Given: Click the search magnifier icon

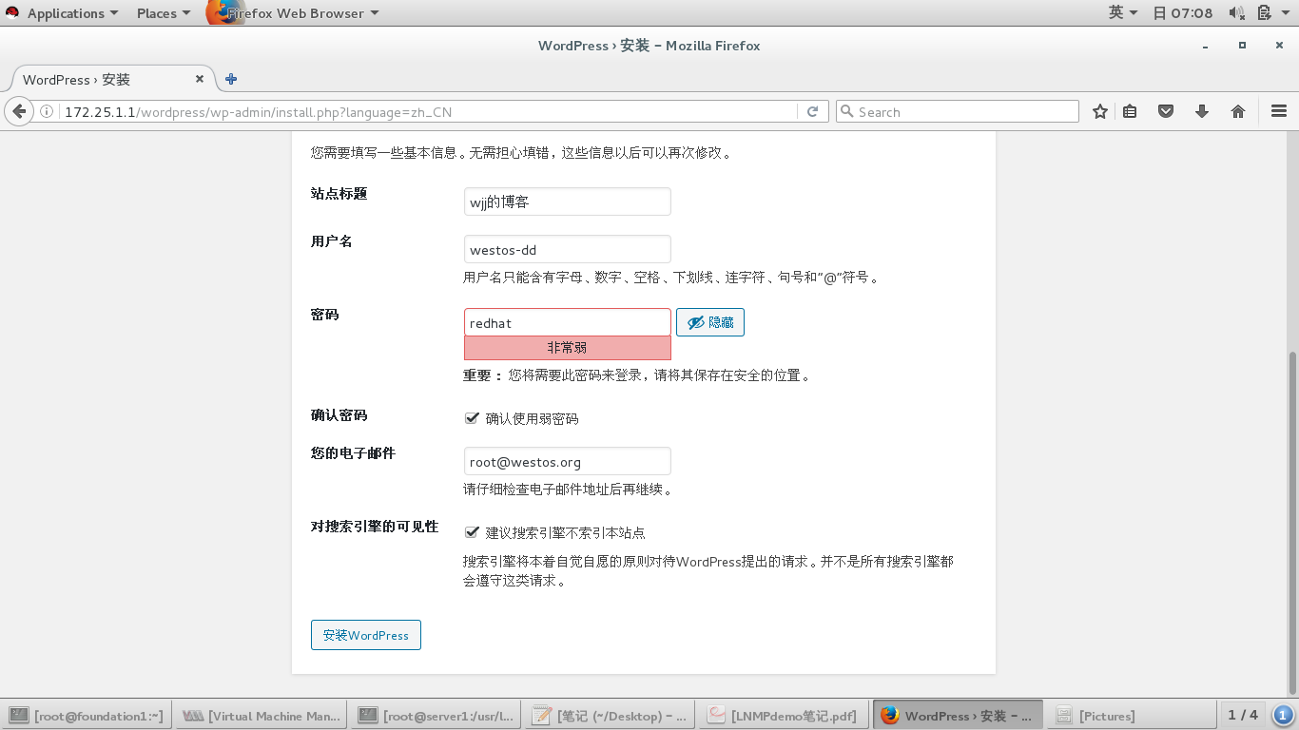Looking at the screenshot, I should tap(847, 111).
